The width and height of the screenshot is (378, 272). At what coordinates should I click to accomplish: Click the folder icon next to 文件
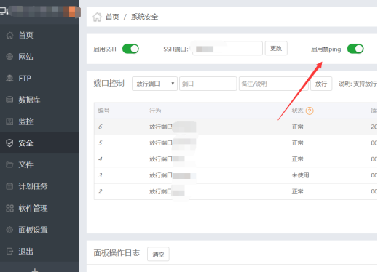(9, 164)
